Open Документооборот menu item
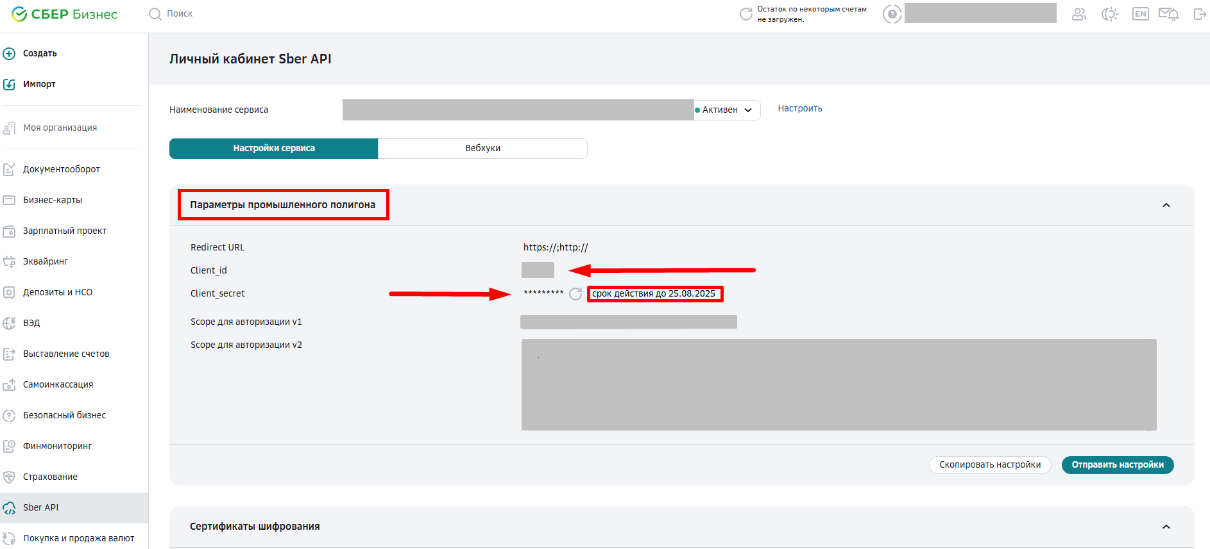This screenshot has height=549, width=1210. pos(62,169)
